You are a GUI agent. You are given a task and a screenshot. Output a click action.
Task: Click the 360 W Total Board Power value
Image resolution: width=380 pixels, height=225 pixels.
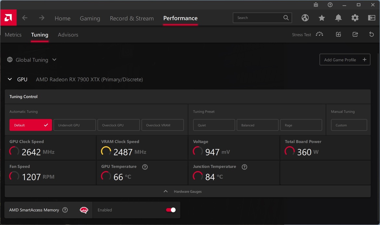click(x=308, y=152)
